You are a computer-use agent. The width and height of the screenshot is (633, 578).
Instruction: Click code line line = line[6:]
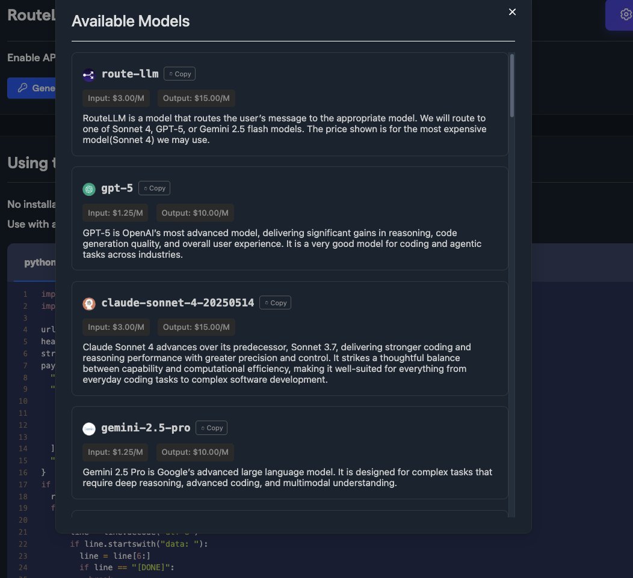[115, 556]
